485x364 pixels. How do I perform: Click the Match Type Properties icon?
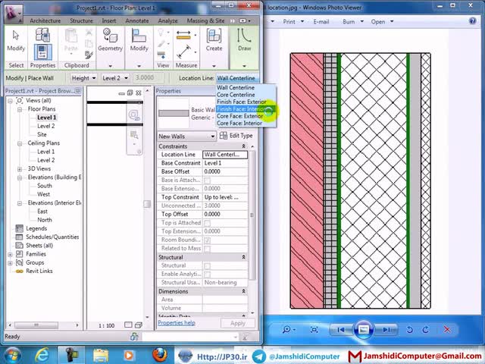(x=89, y=55)
